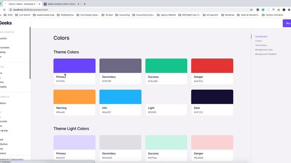Jump to Background Gradient in page contents
291x163 pixels.
(x=266, y=54)
